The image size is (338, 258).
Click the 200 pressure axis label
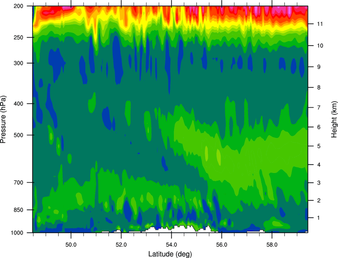pos(18,6)
